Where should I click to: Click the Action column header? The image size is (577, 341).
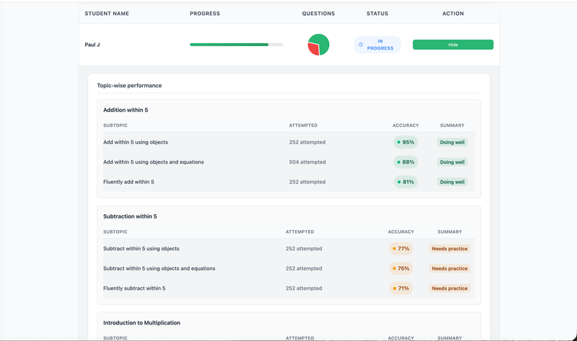[x=453, y=14]
